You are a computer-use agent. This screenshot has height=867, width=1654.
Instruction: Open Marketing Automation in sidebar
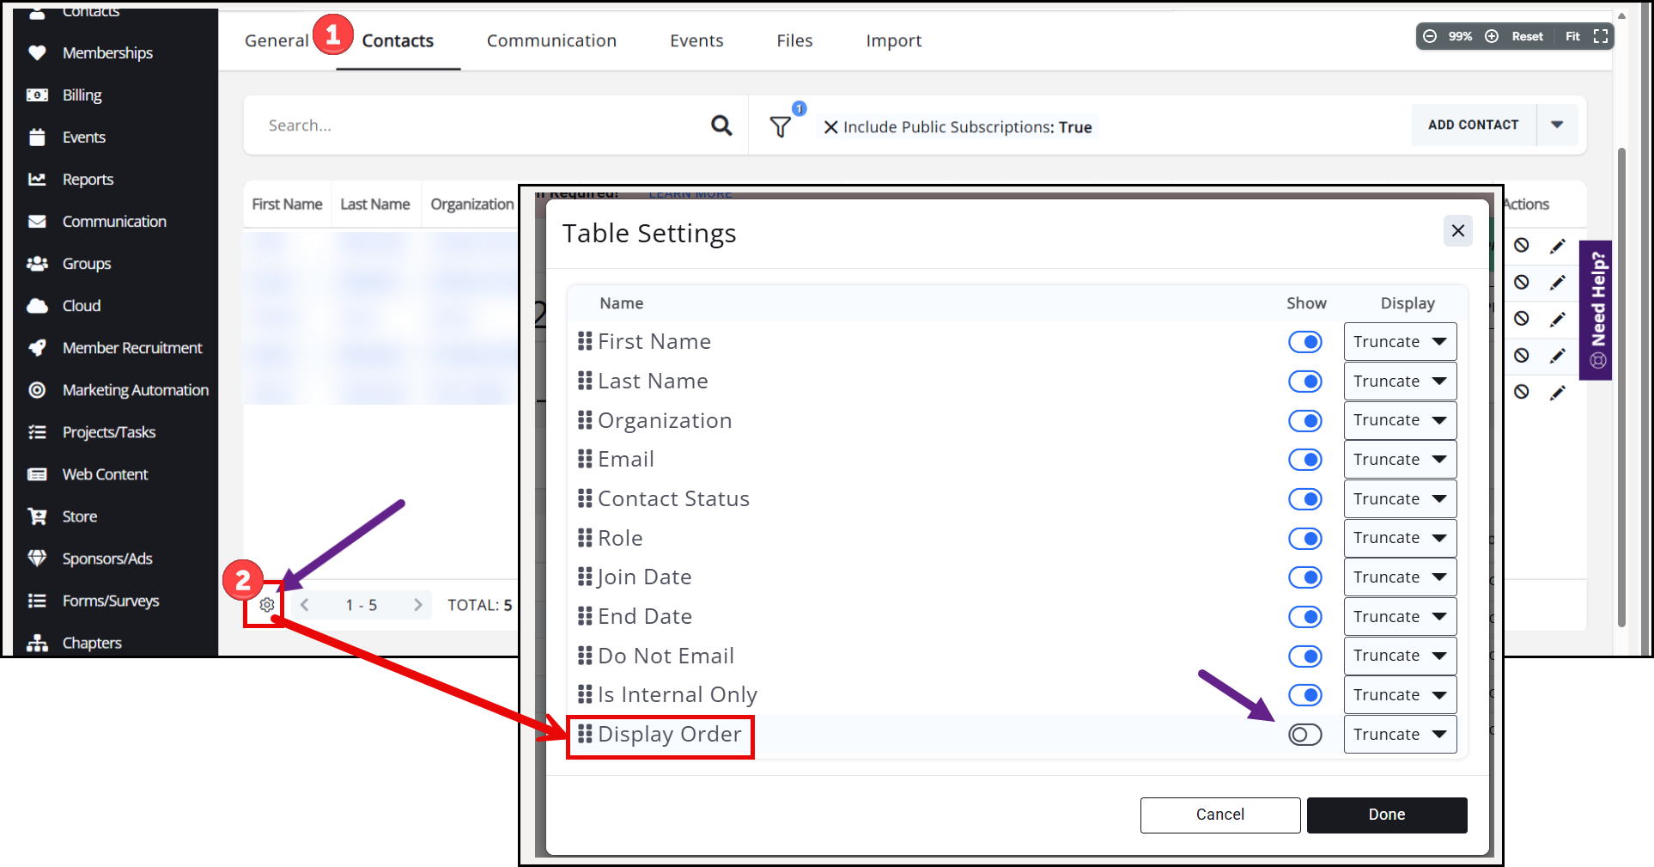(x=135, y=390)
